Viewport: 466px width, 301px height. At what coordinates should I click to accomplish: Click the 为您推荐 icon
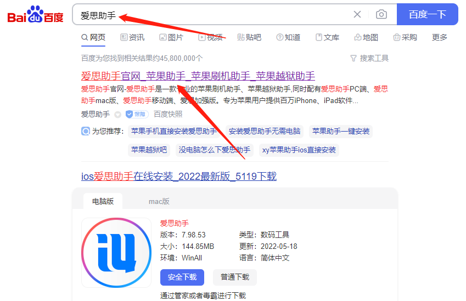86,131
